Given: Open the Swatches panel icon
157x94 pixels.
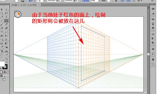Looking at the screenshot, I should click(x=153, y=19).
